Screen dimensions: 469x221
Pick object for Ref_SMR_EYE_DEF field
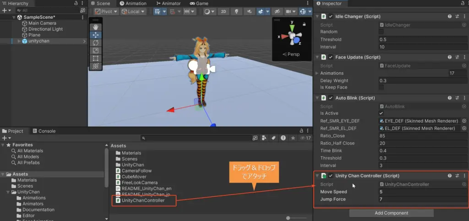(x=464, y=121)
